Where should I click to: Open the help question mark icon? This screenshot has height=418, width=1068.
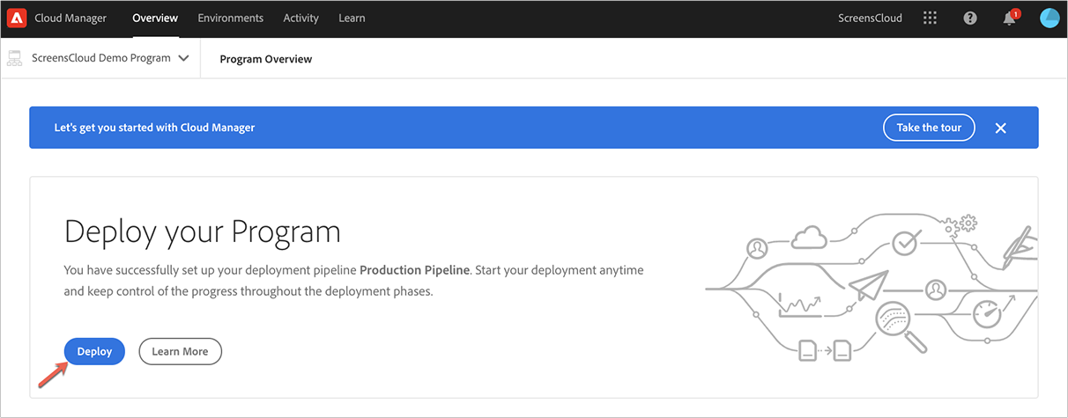(970, 18)
